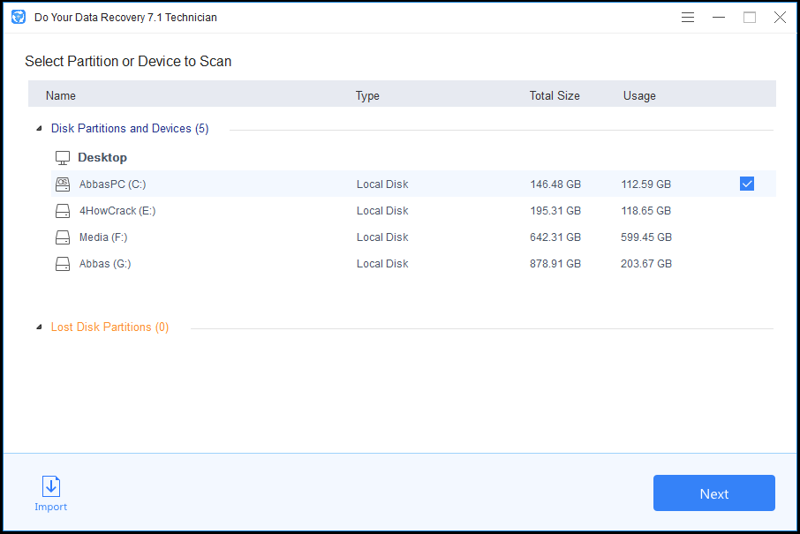Screen dimensions: 800x534
Task: Select AbbasPC (C:) partition name
Action: pos(112,184)
